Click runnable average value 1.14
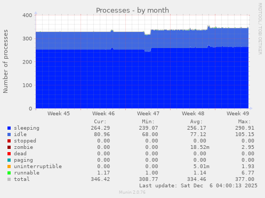 pos(199,173)
